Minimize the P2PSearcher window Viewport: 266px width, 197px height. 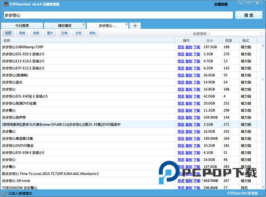pyautogui.click(x=241, y=3)
